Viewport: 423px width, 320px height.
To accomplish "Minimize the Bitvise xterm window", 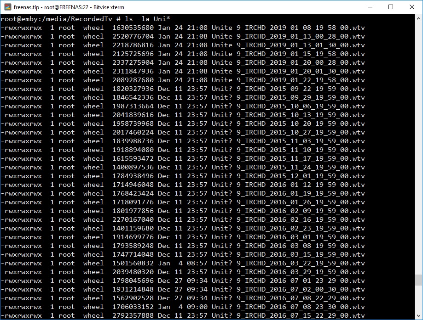I will click(x=370, y=7).
